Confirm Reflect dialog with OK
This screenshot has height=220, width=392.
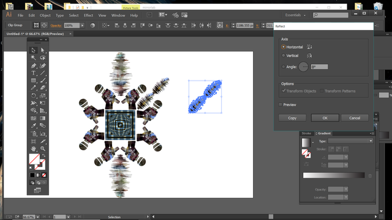[325, 118]
